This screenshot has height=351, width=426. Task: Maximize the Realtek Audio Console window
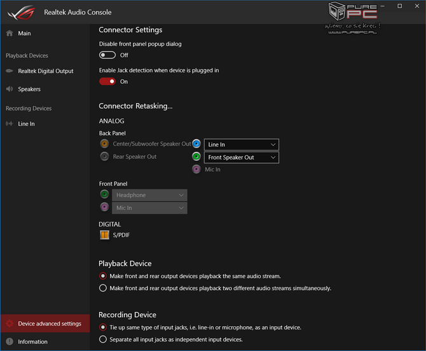(x=400, y=6)
